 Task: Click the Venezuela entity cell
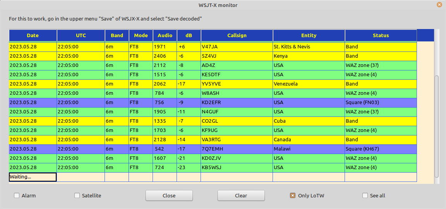[309, 84]
